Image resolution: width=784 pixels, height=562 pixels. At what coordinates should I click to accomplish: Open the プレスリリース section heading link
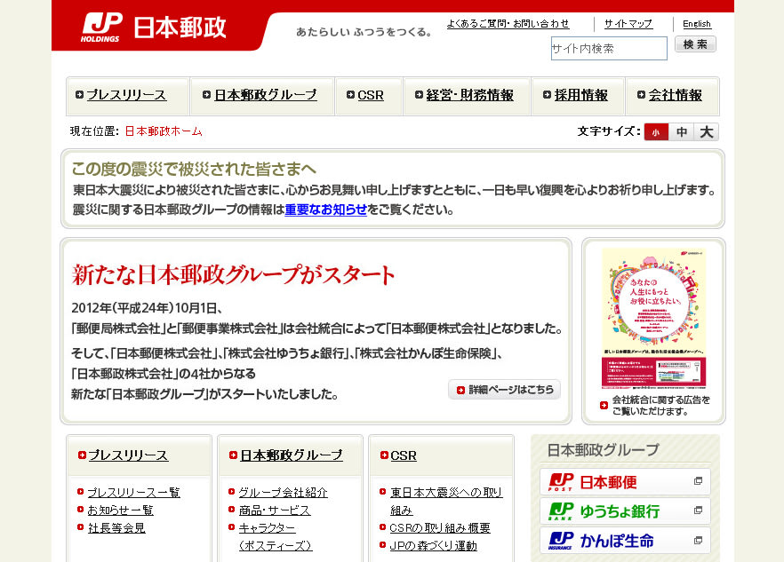pyautogui.click(x=128, y=455)
